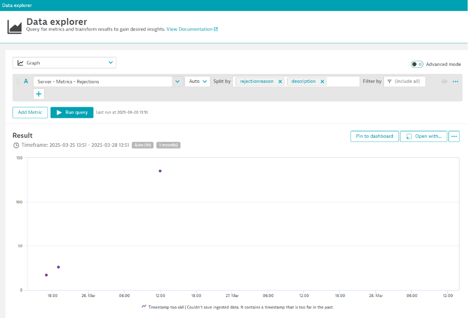Image resolution: width=468 pixels, height=318 pixels.
Task: Remove the description split tag
Action: (x=322, y=81)
